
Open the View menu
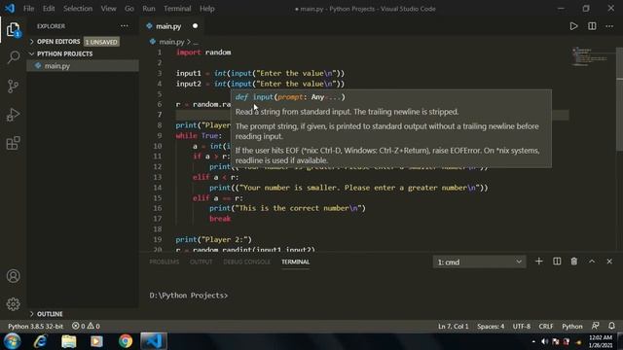click(108, 9)
